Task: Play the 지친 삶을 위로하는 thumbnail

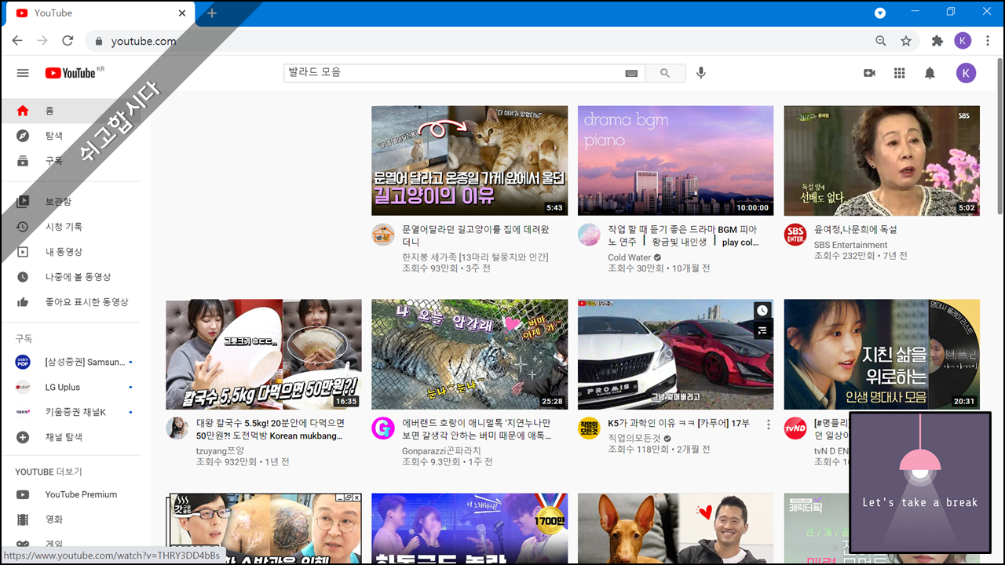Action: [x=882, y=354]
